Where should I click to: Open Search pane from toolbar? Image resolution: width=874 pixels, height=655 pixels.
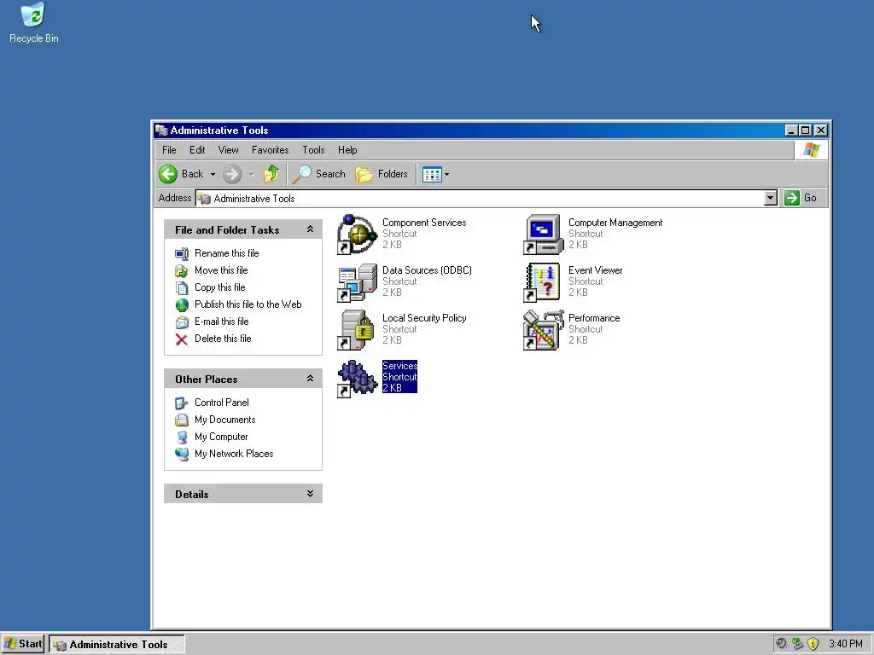click(319, 174)
